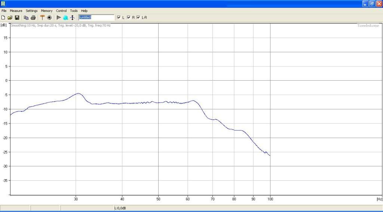Click the round speaker icon in toolbar
383x212 pixels.
pyautogui.click(x=49, y=18)
